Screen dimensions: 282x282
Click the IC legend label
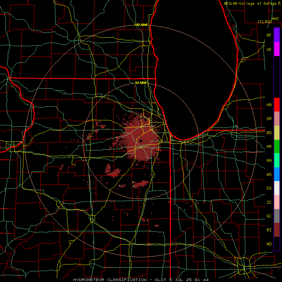tap(269, 202)
